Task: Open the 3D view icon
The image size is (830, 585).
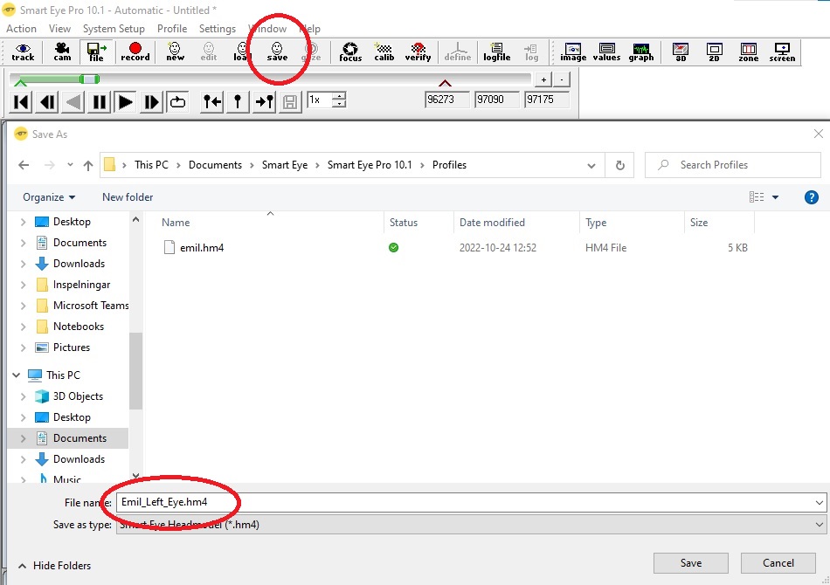Action: [681, 52]
